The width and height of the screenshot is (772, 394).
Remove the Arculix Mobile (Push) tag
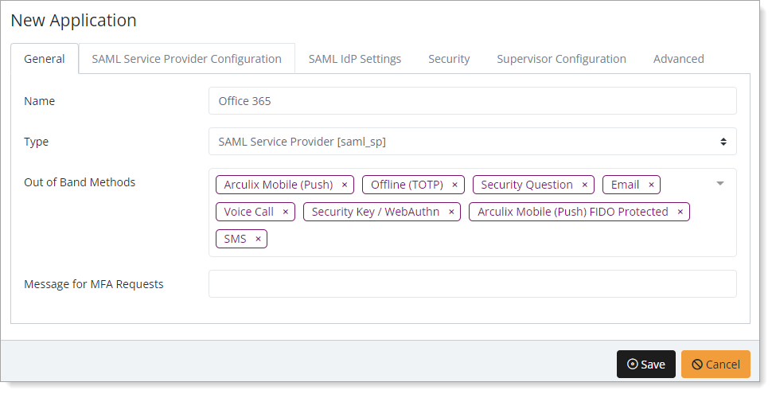(344, 185)
